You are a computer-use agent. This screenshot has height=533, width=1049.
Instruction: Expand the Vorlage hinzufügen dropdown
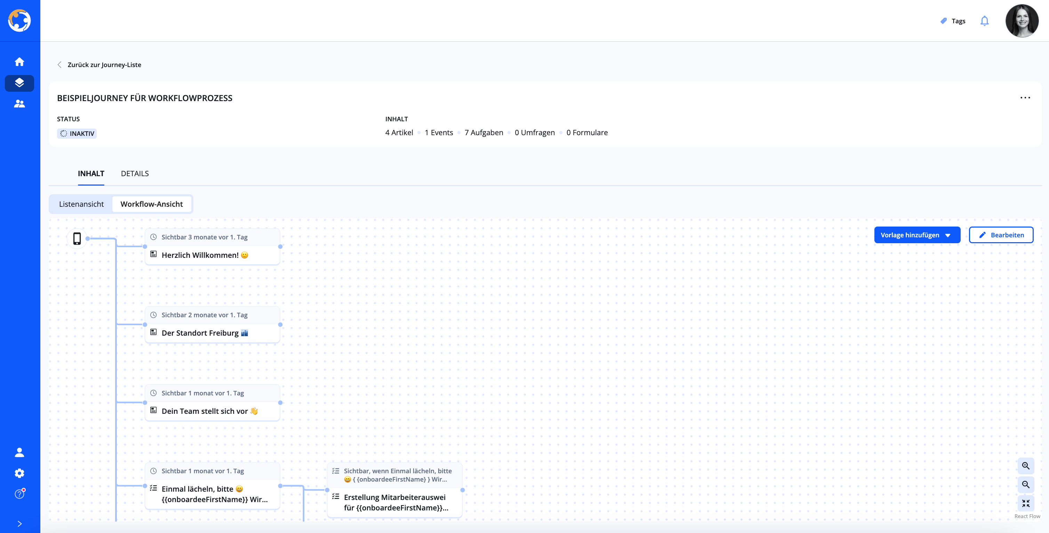click(916, 235)
